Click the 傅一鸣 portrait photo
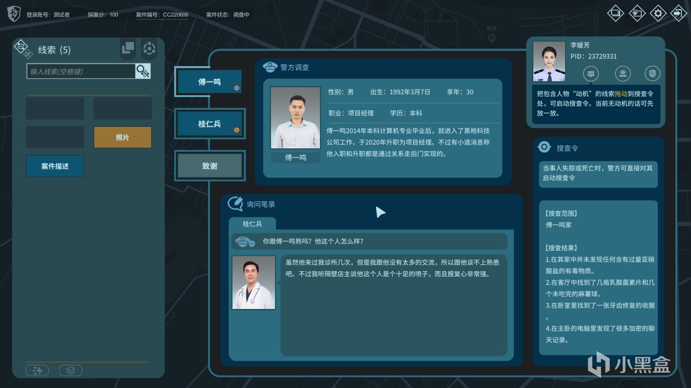The image size is (691, 388). (x=295, y=118)
